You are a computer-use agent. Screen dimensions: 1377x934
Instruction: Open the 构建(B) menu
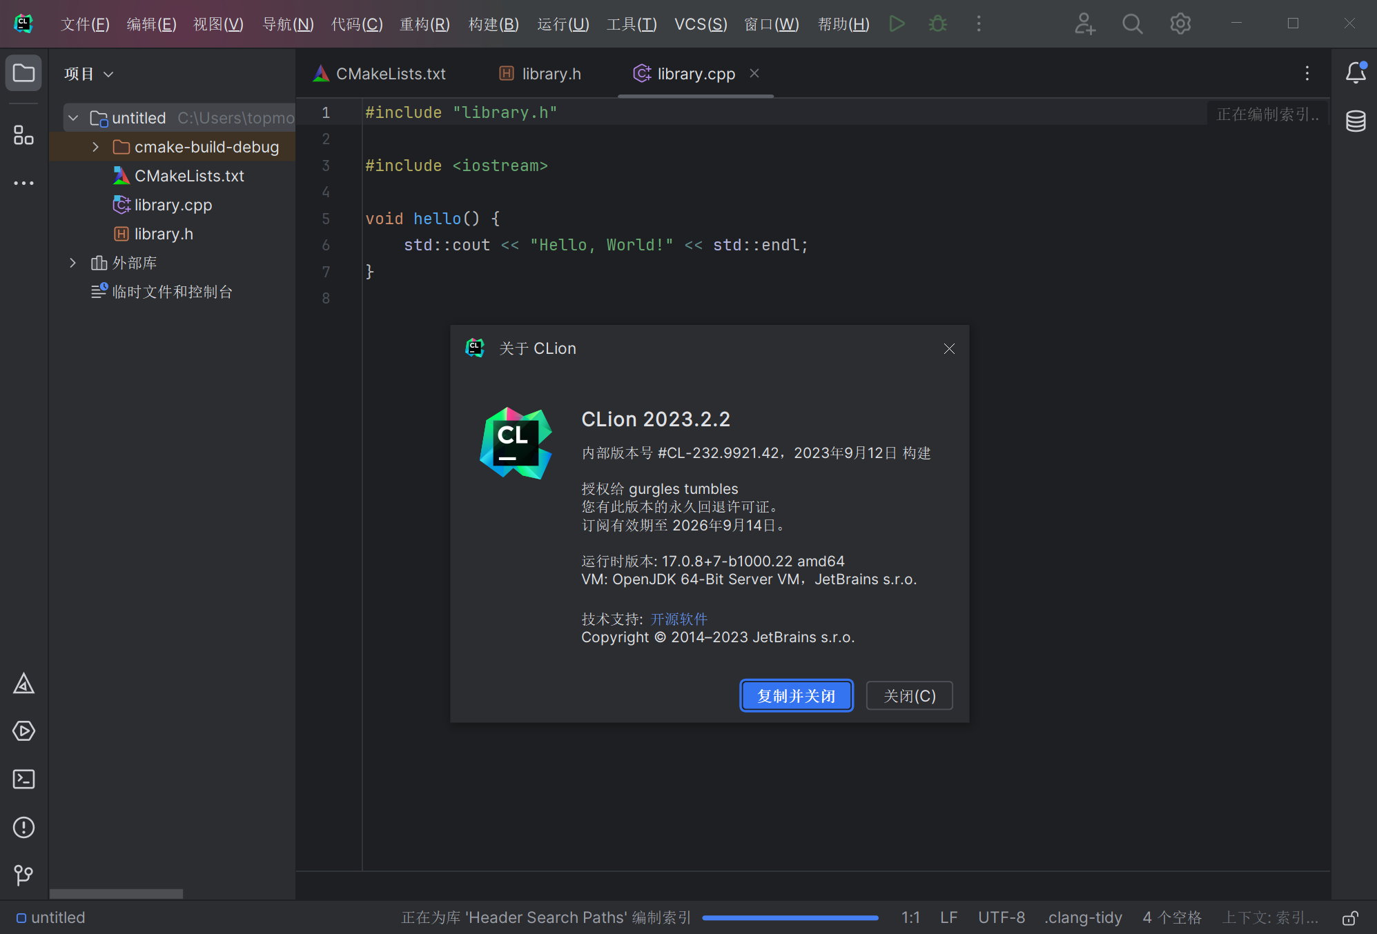(x=493, y=24)
